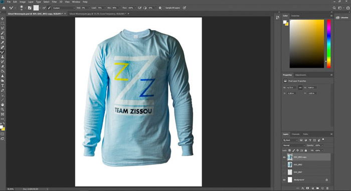The width and height of the screenshot is (351, 191).
Task: Open the Layers panel menu
Action: (x=331, y=134)
